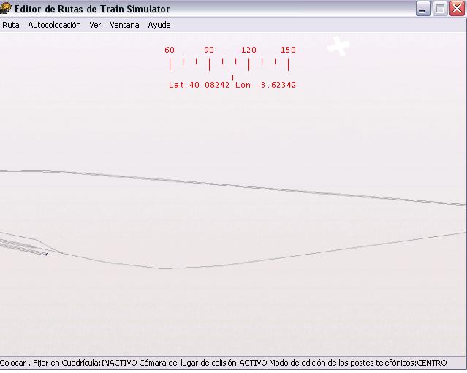Open the Ventana menu
The height and width of the screenshot is (373, 467).
tap(124, 25)
